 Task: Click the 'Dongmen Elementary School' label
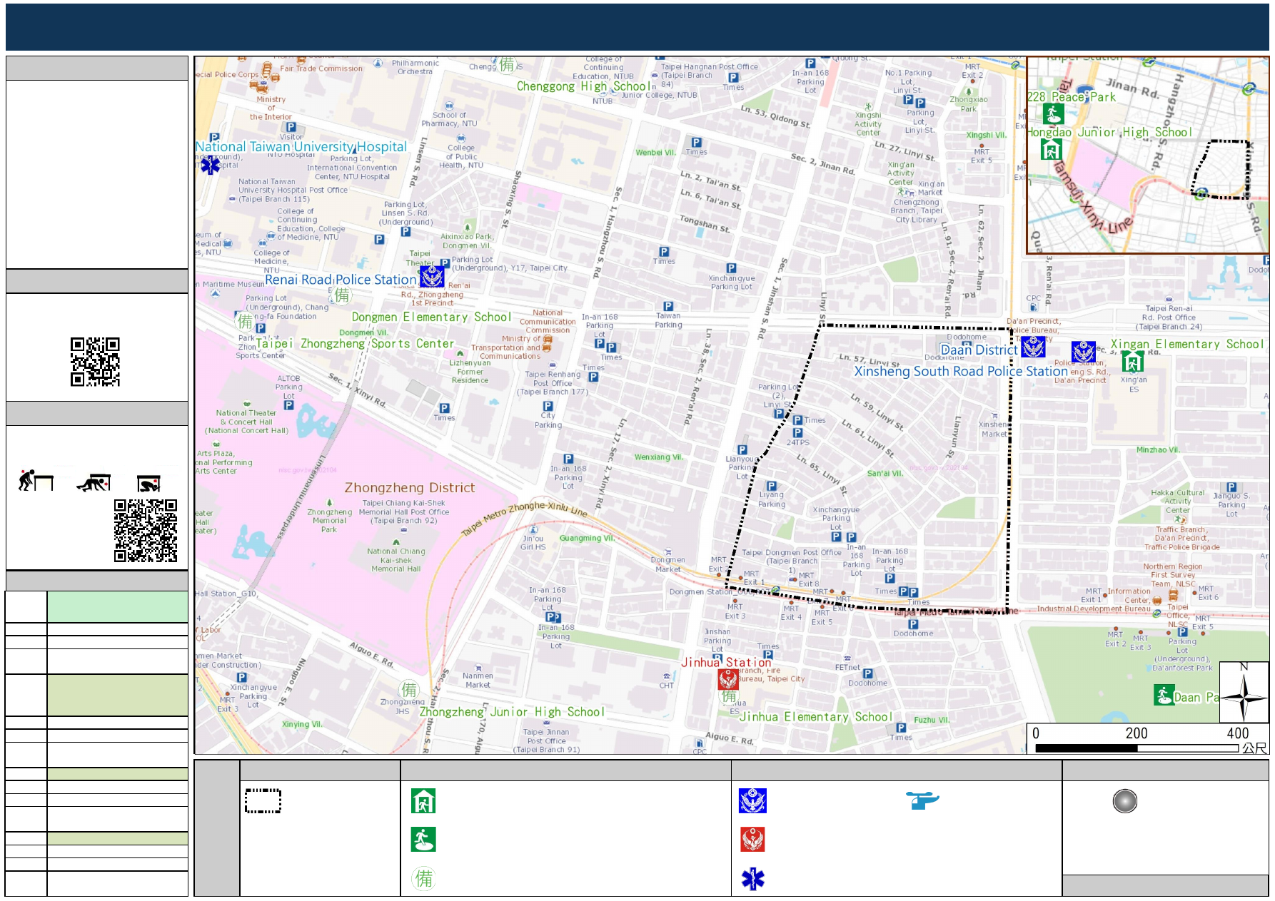[x=432, y=317]
